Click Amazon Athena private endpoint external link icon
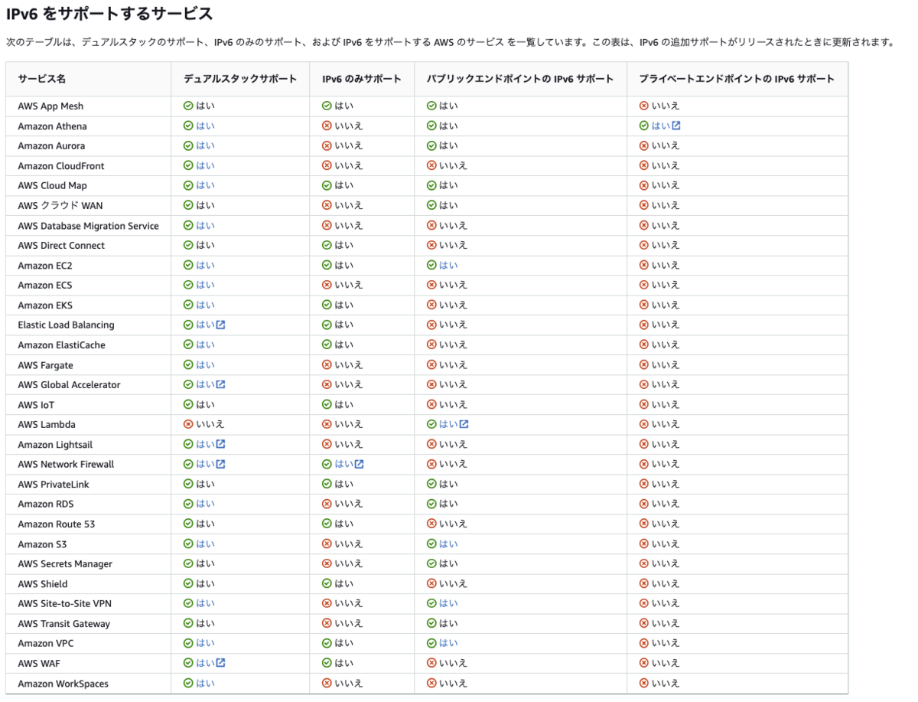918x702 pixels. coord(676,126)
